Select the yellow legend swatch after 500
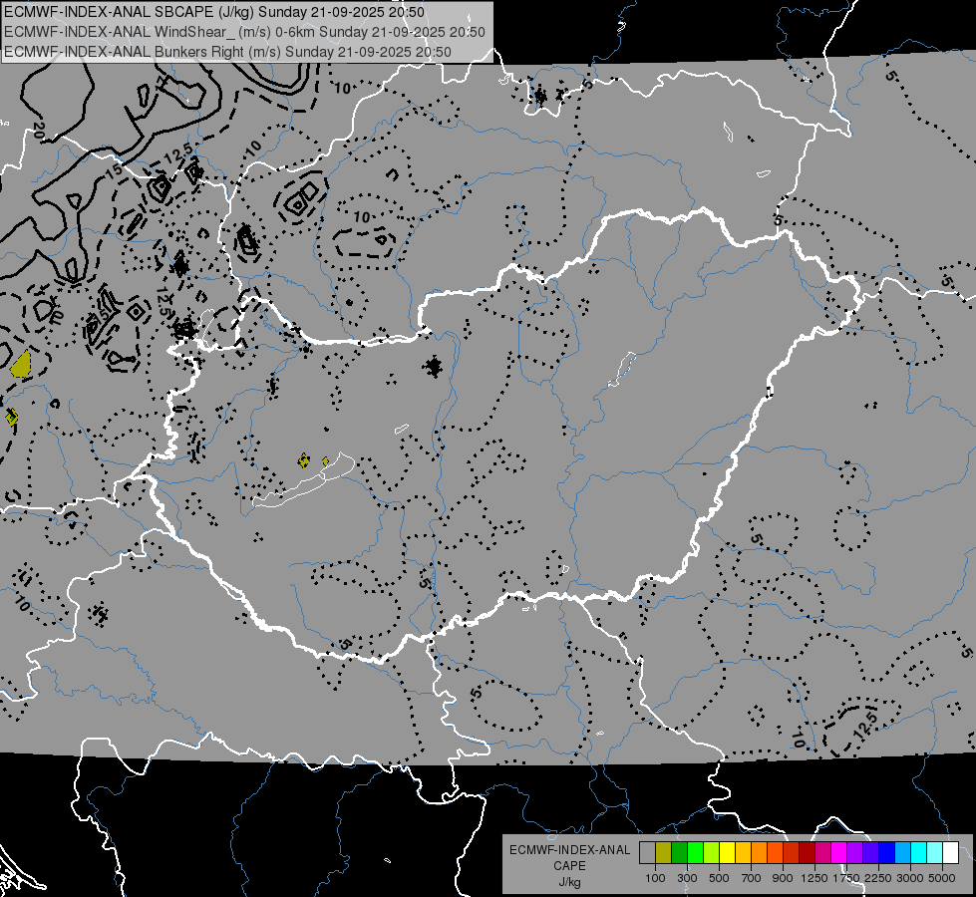The image size is (976, 897). [x=727, y=853]
